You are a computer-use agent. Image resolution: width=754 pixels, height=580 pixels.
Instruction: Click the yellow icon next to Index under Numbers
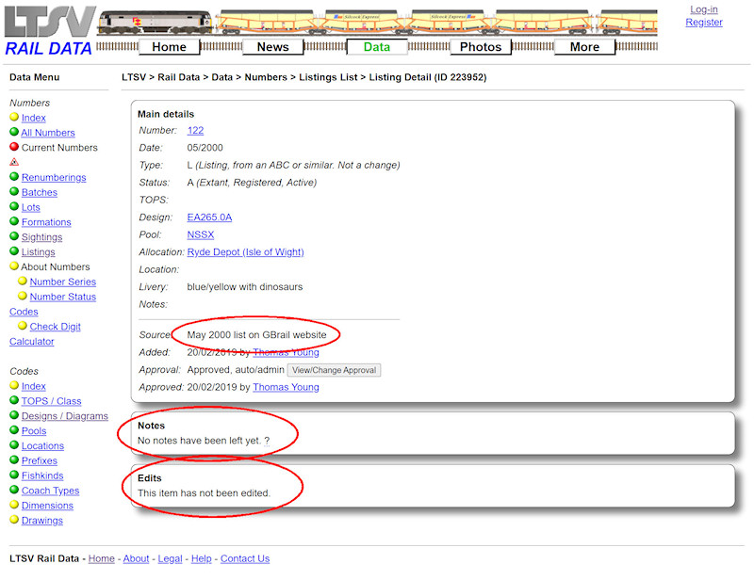pos(13,118)
